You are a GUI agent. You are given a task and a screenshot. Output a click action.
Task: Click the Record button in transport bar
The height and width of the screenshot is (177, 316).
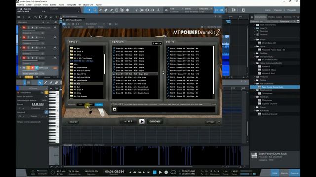point(166,172)
